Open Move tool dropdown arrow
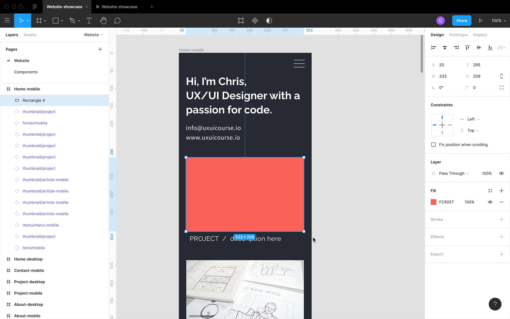Screen dimensions: 510x319 (28, 21)
